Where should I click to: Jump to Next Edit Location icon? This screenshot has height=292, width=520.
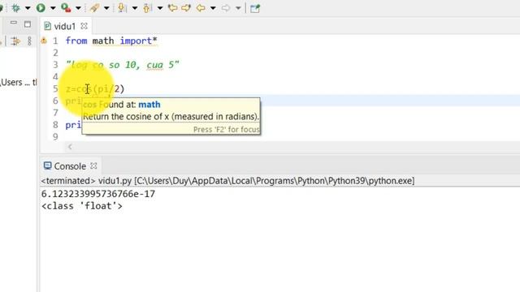coord(186,8)
